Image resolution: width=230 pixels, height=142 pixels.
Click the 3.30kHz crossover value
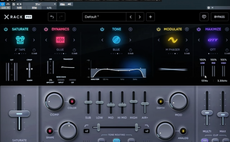pos(222,81)
